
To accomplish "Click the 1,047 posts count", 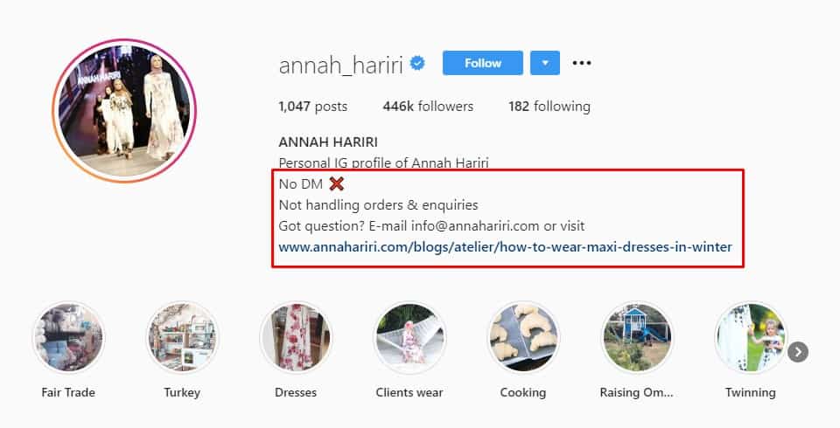I will [313, 107].
